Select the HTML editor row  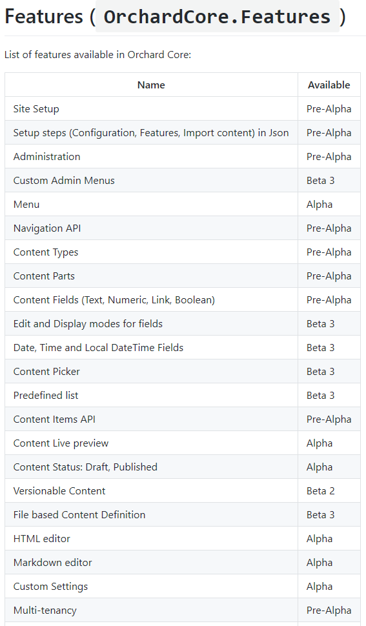183,539
